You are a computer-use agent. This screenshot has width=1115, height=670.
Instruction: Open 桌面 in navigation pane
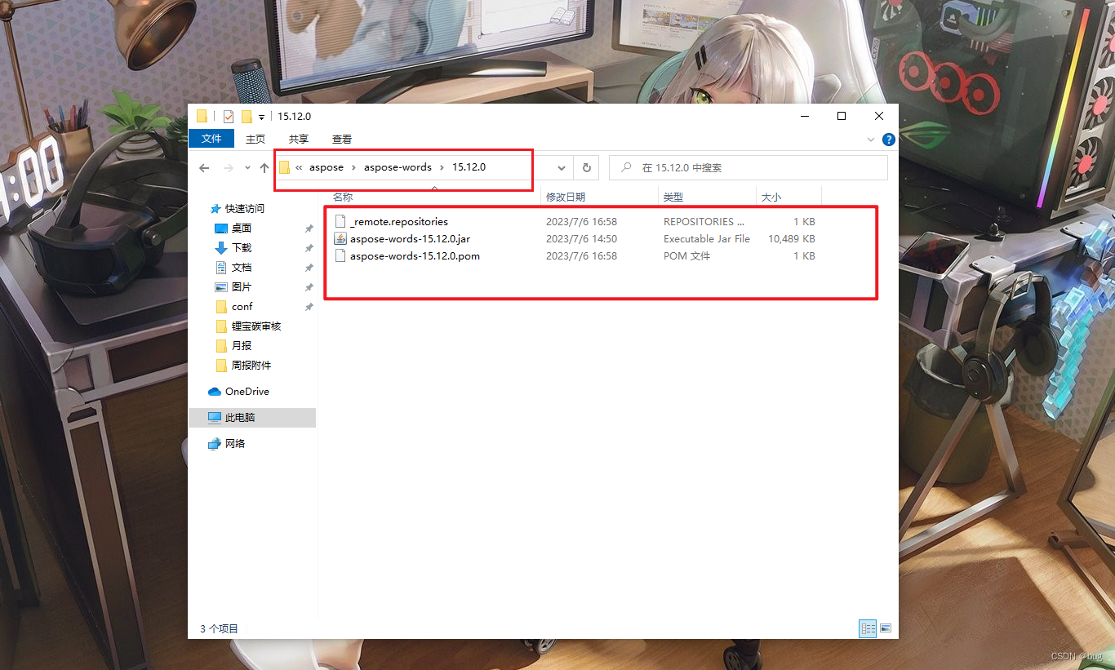pyautogui.click(x=242, y=228)
